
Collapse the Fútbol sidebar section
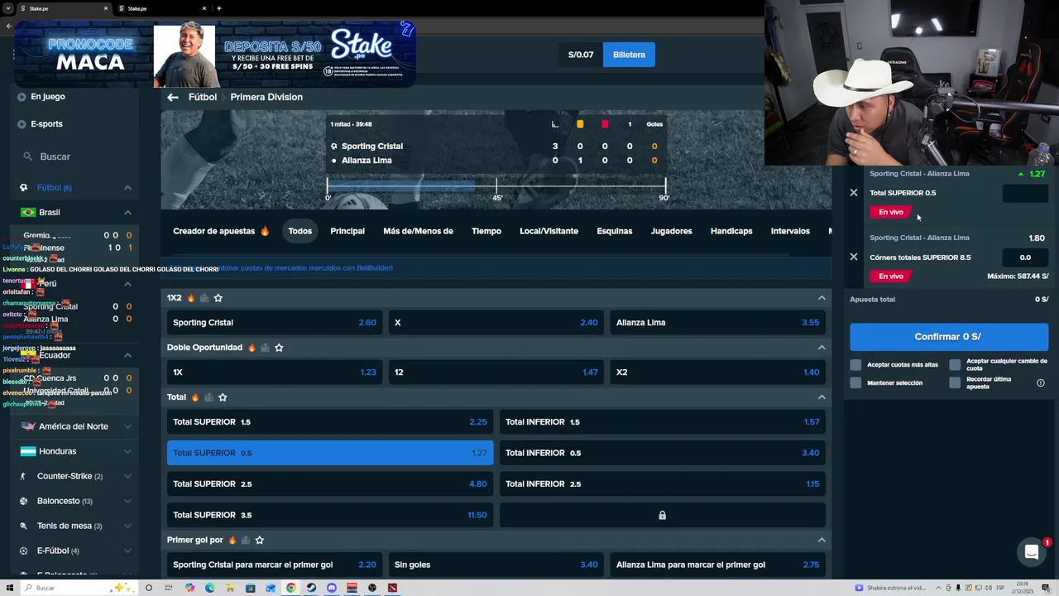coord(127,188)
